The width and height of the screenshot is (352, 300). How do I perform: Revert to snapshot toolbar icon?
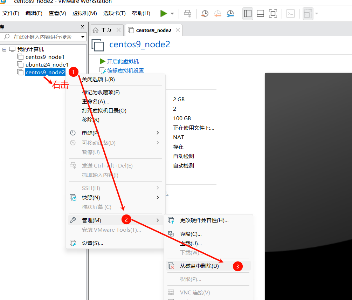tap(218, 13)
